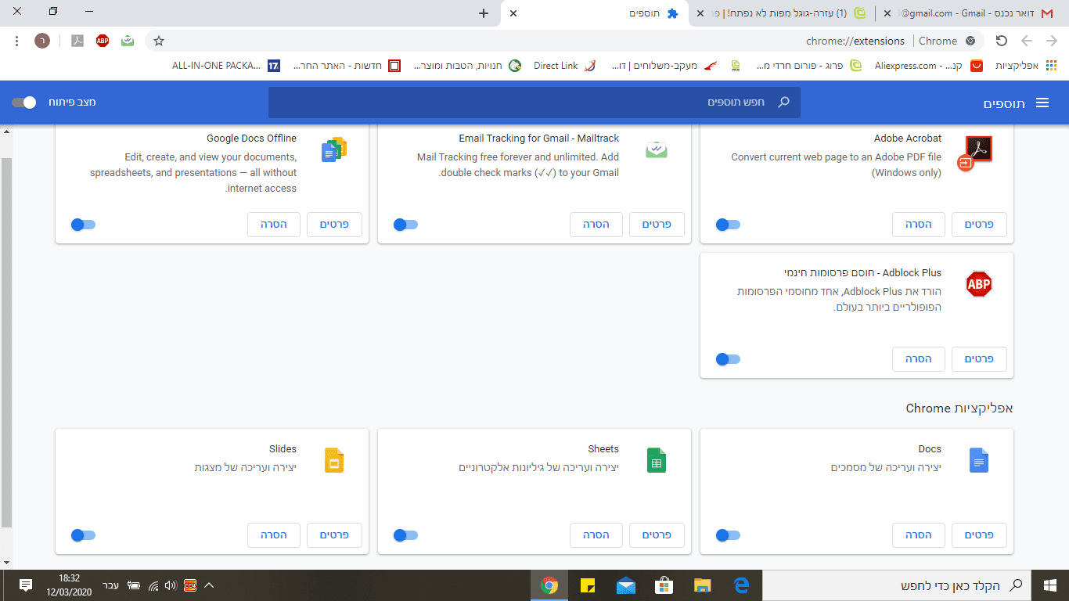Disable the Adblock Plus extension switch

(x=728, y=359)
